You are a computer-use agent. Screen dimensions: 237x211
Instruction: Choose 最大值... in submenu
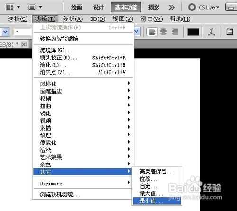pyautogui.click(x=157, y=193)
